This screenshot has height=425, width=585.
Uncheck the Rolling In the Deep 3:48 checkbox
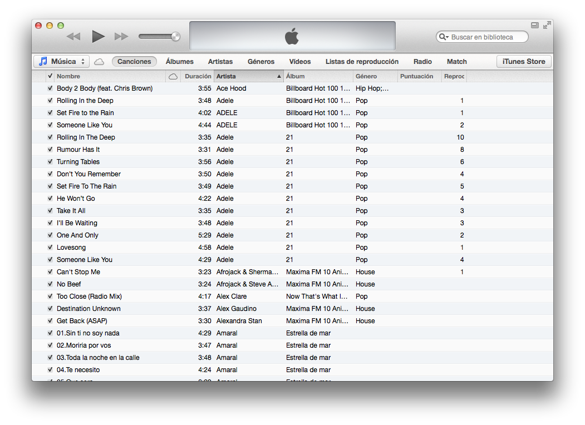point(50,101)
